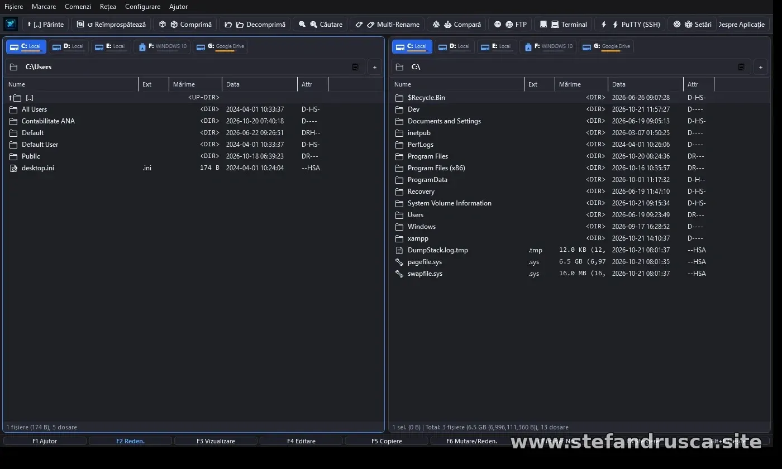Click the F3 Vizualizare button

(x=216, y=441)
